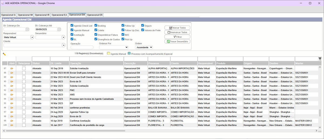
Task: Tick the Selecionar checkbox on row 90
Action: [24, 81]
